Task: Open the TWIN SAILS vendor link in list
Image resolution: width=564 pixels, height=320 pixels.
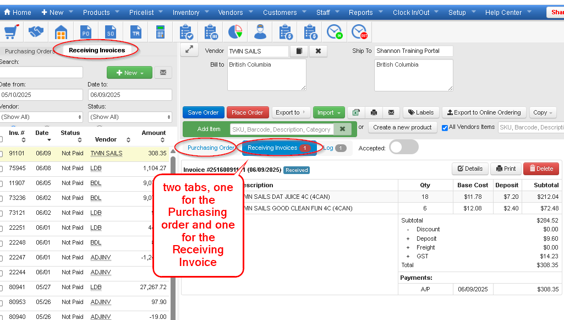Action: click(106, 153)
